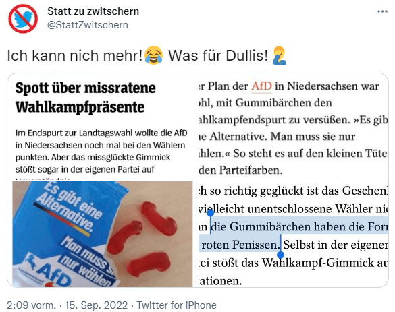Click the tweet text 'Ich kann nich mehr!'
The width and height of the screenshot is (395, 312).
click(x=75, y=55)
